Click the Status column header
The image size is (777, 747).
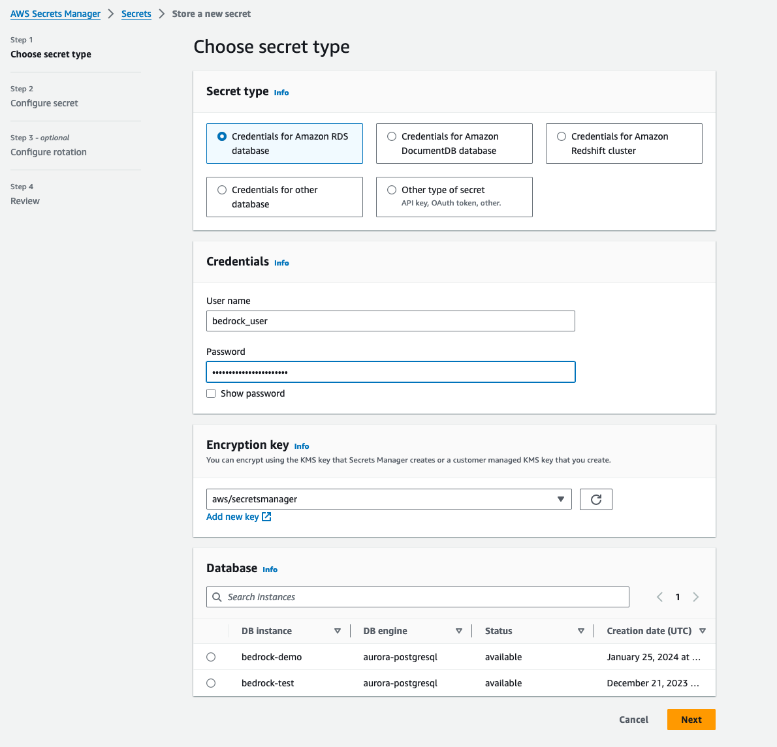pyautogui.click(x=498, y=631)
